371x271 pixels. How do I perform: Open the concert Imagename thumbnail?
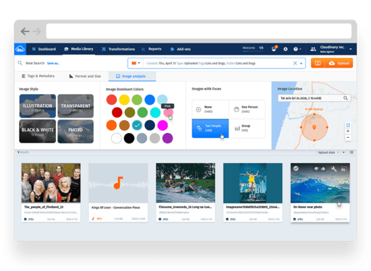click(253, 182)
